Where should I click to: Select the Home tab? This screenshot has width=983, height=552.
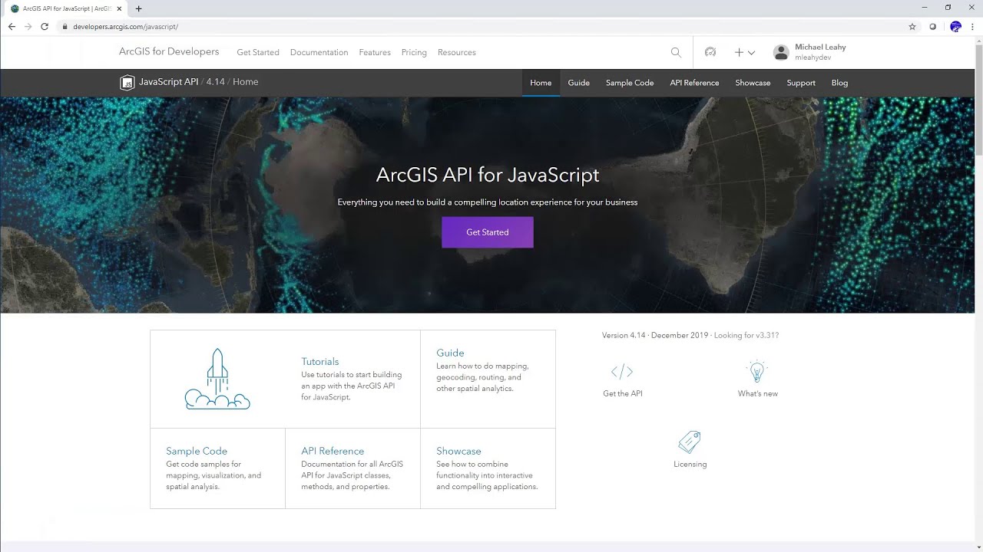click(541, 83)
